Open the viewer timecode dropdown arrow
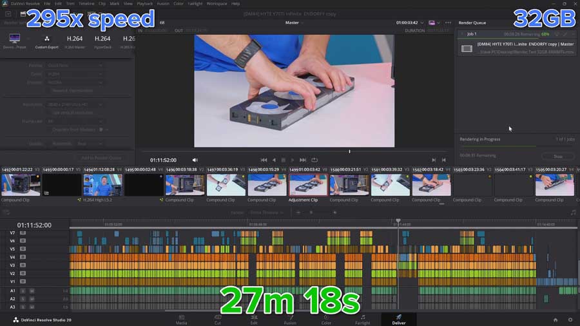 coord(422,23)
